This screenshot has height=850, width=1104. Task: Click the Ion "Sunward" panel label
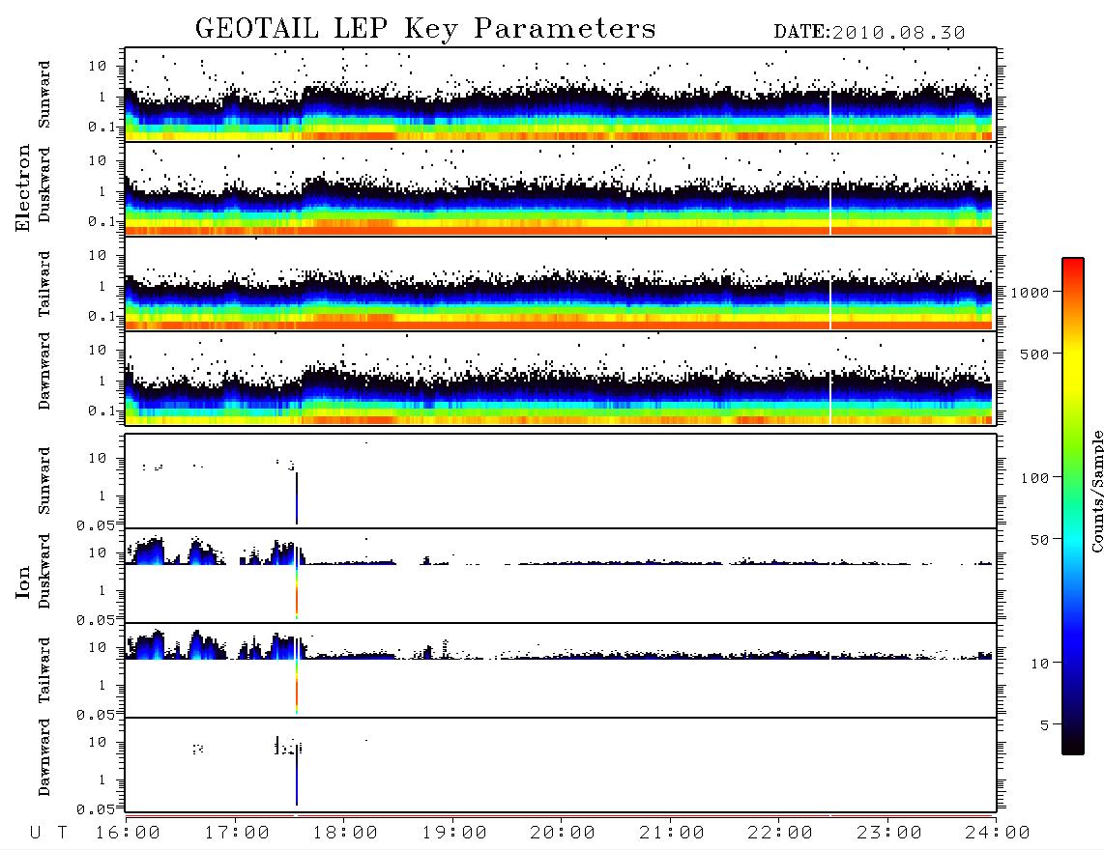coord(44,481)
